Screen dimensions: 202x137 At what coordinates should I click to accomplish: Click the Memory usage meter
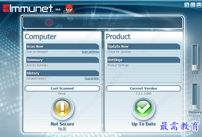pyautogui.click(x=195, y=97)
